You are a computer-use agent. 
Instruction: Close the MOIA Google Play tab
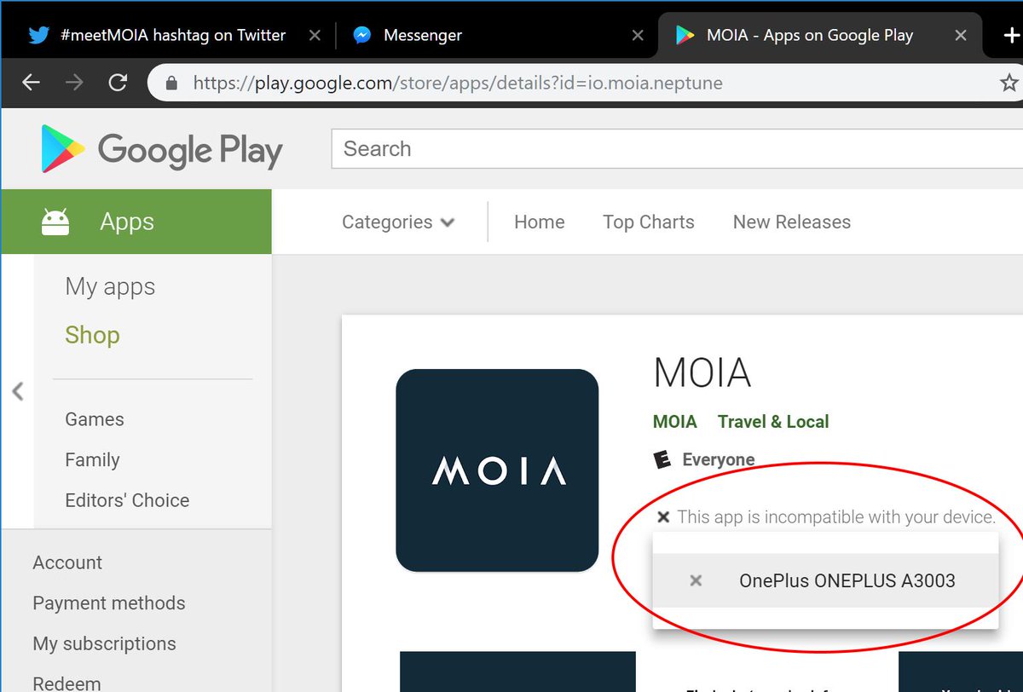961,36
